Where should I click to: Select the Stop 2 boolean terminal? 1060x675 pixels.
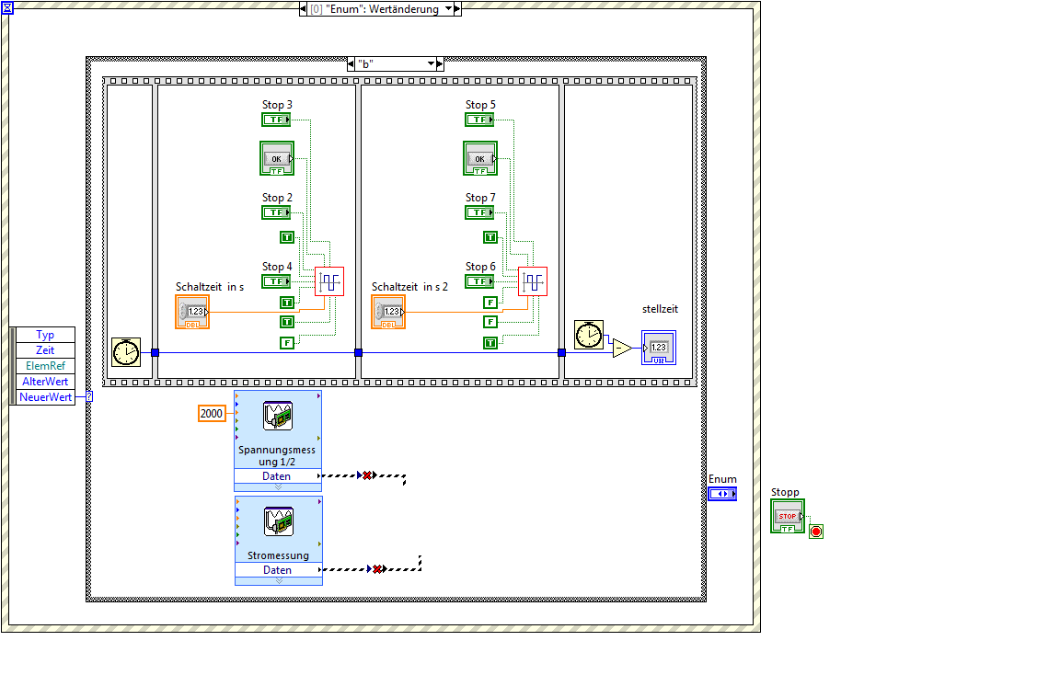(x=276, y=212)
